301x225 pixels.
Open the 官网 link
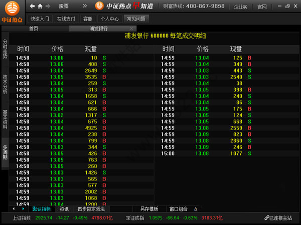coord(262,7)
